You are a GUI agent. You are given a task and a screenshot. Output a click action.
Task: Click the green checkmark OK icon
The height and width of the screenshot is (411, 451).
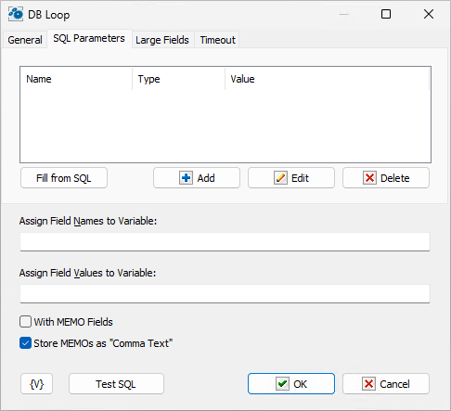tap(282, 384)
